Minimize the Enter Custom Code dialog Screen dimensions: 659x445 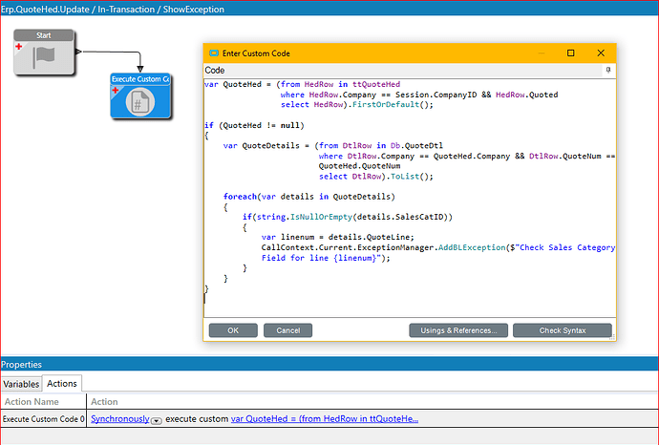[x=542, y=53]
